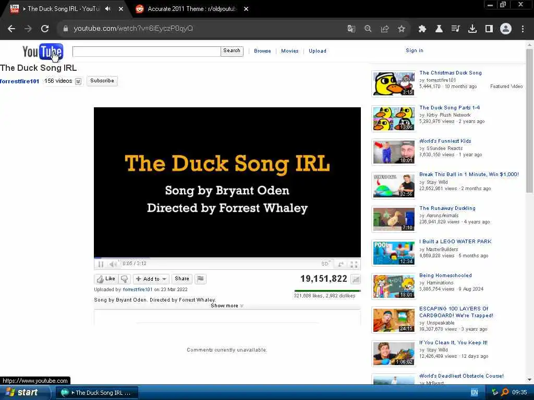Open the SD quality selector in the player
The width and height of the screenshot is (534, 400).
click(325, 264)
